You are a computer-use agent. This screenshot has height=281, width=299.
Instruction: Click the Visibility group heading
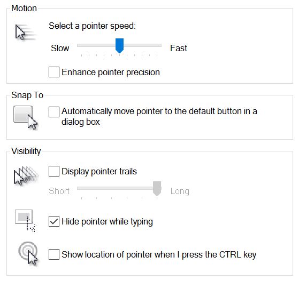26,151
